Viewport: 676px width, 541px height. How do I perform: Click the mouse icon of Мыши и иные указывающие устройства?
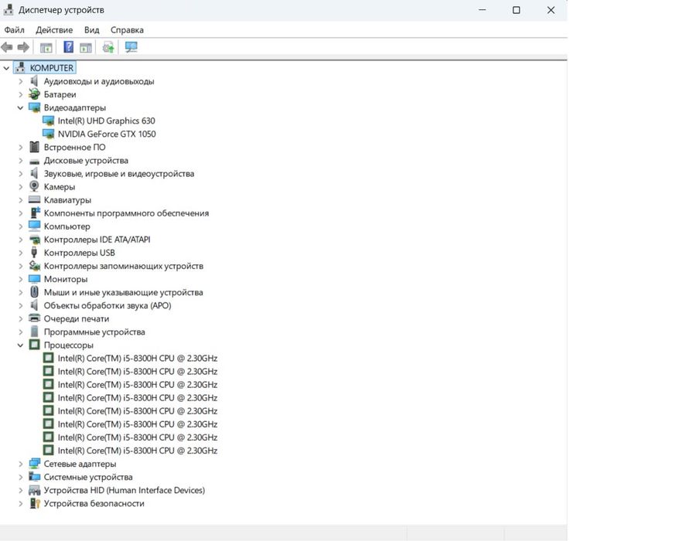pyautogui.click(x=34, y=291)
